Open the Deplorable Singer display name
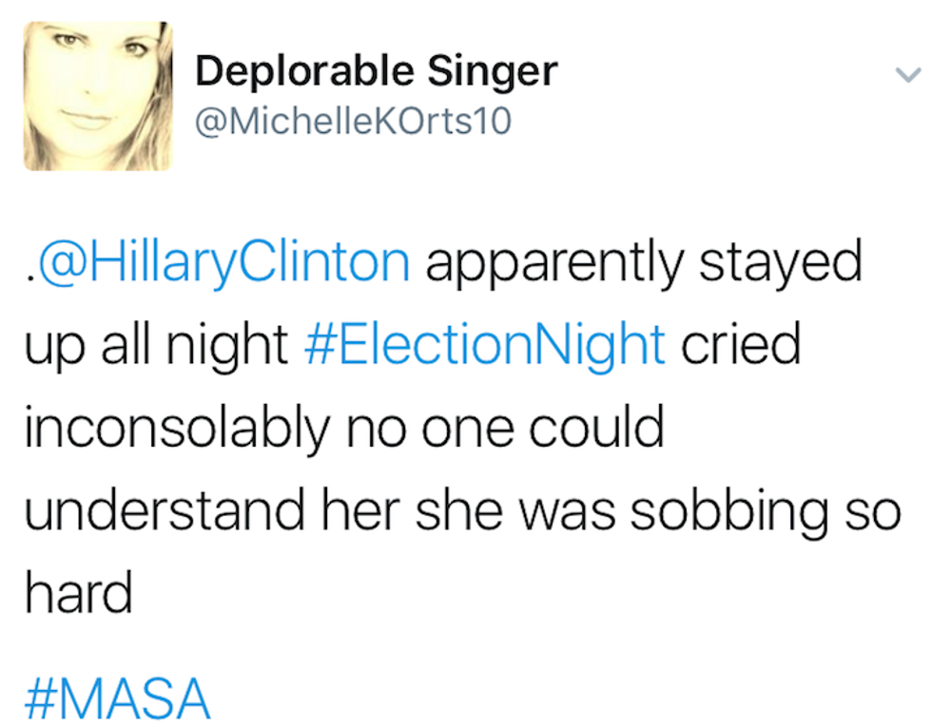The height and width of the screenshot is (728, 932). 376,70
